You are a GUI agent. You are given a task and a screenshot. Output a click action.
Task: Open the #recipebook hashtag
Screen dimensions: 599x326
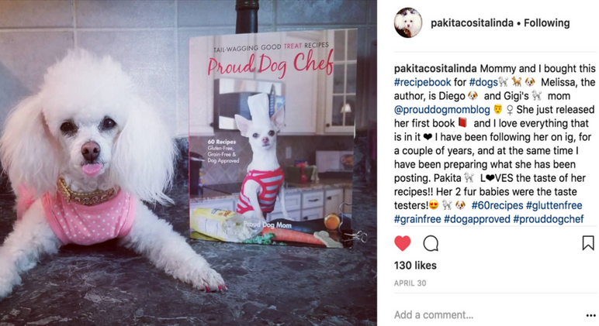[423, 82]
